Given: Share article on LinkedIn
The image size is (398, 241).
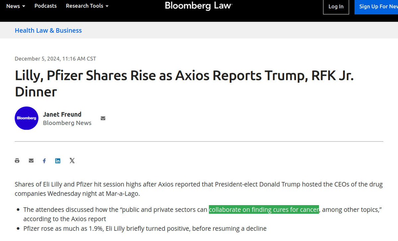Looking at the screenshot, I should tap(58, 161).
